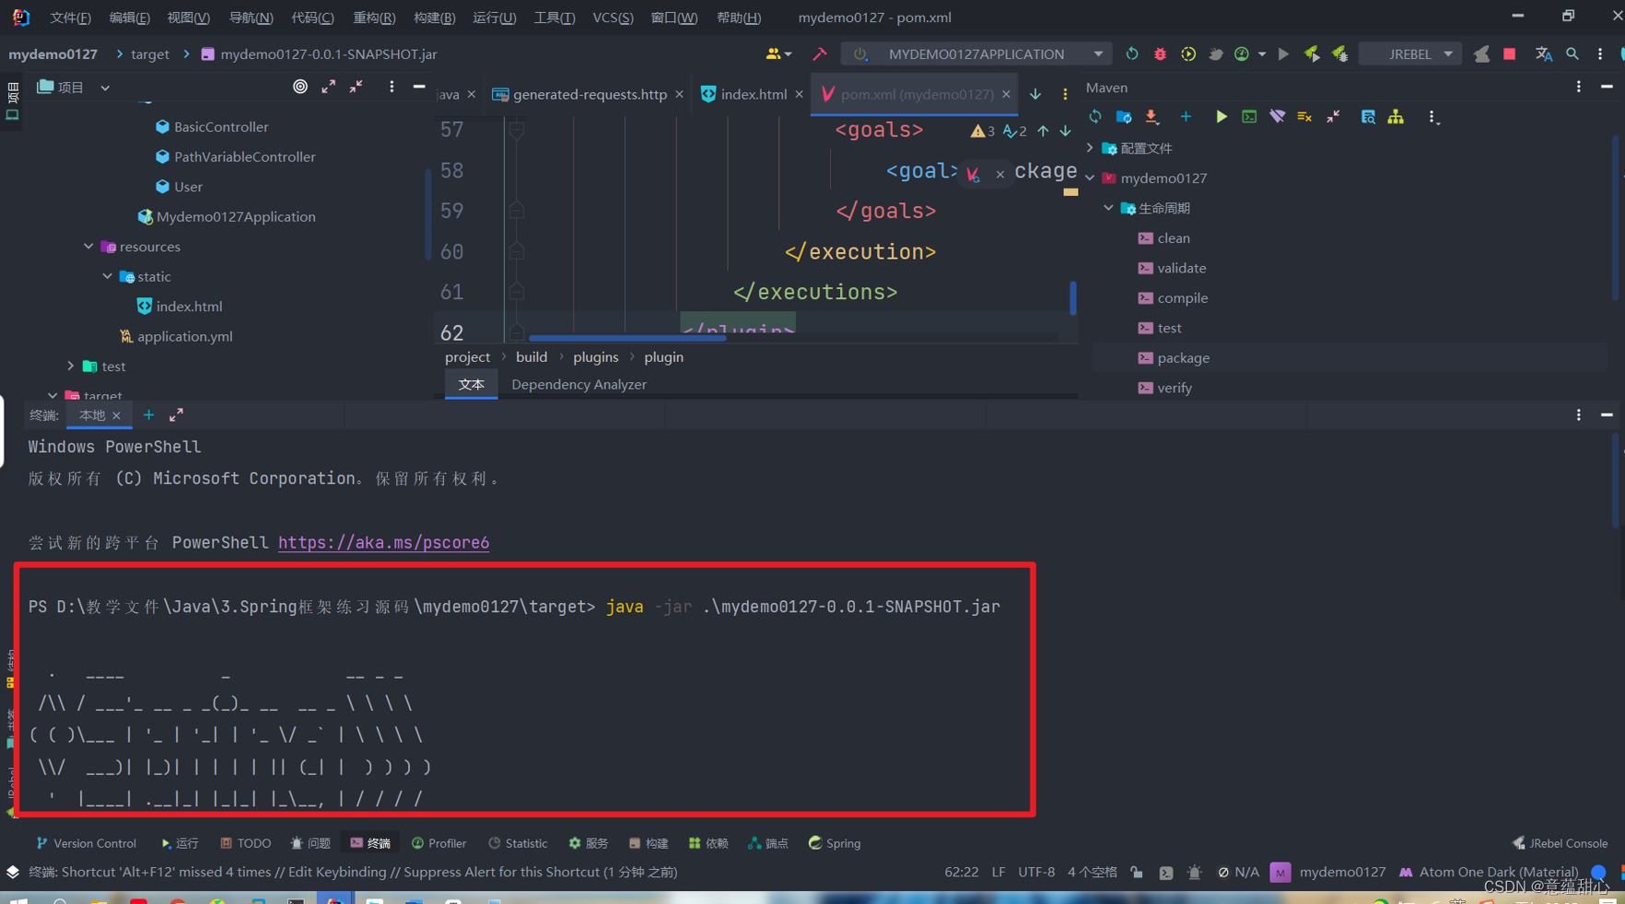Open MYDEMO0127APPLICATION run configuration dropdown

[x=977, y=54]
